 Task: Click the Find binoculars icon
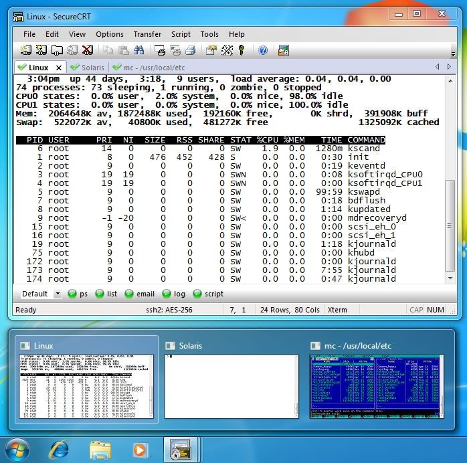coord(138,50)
